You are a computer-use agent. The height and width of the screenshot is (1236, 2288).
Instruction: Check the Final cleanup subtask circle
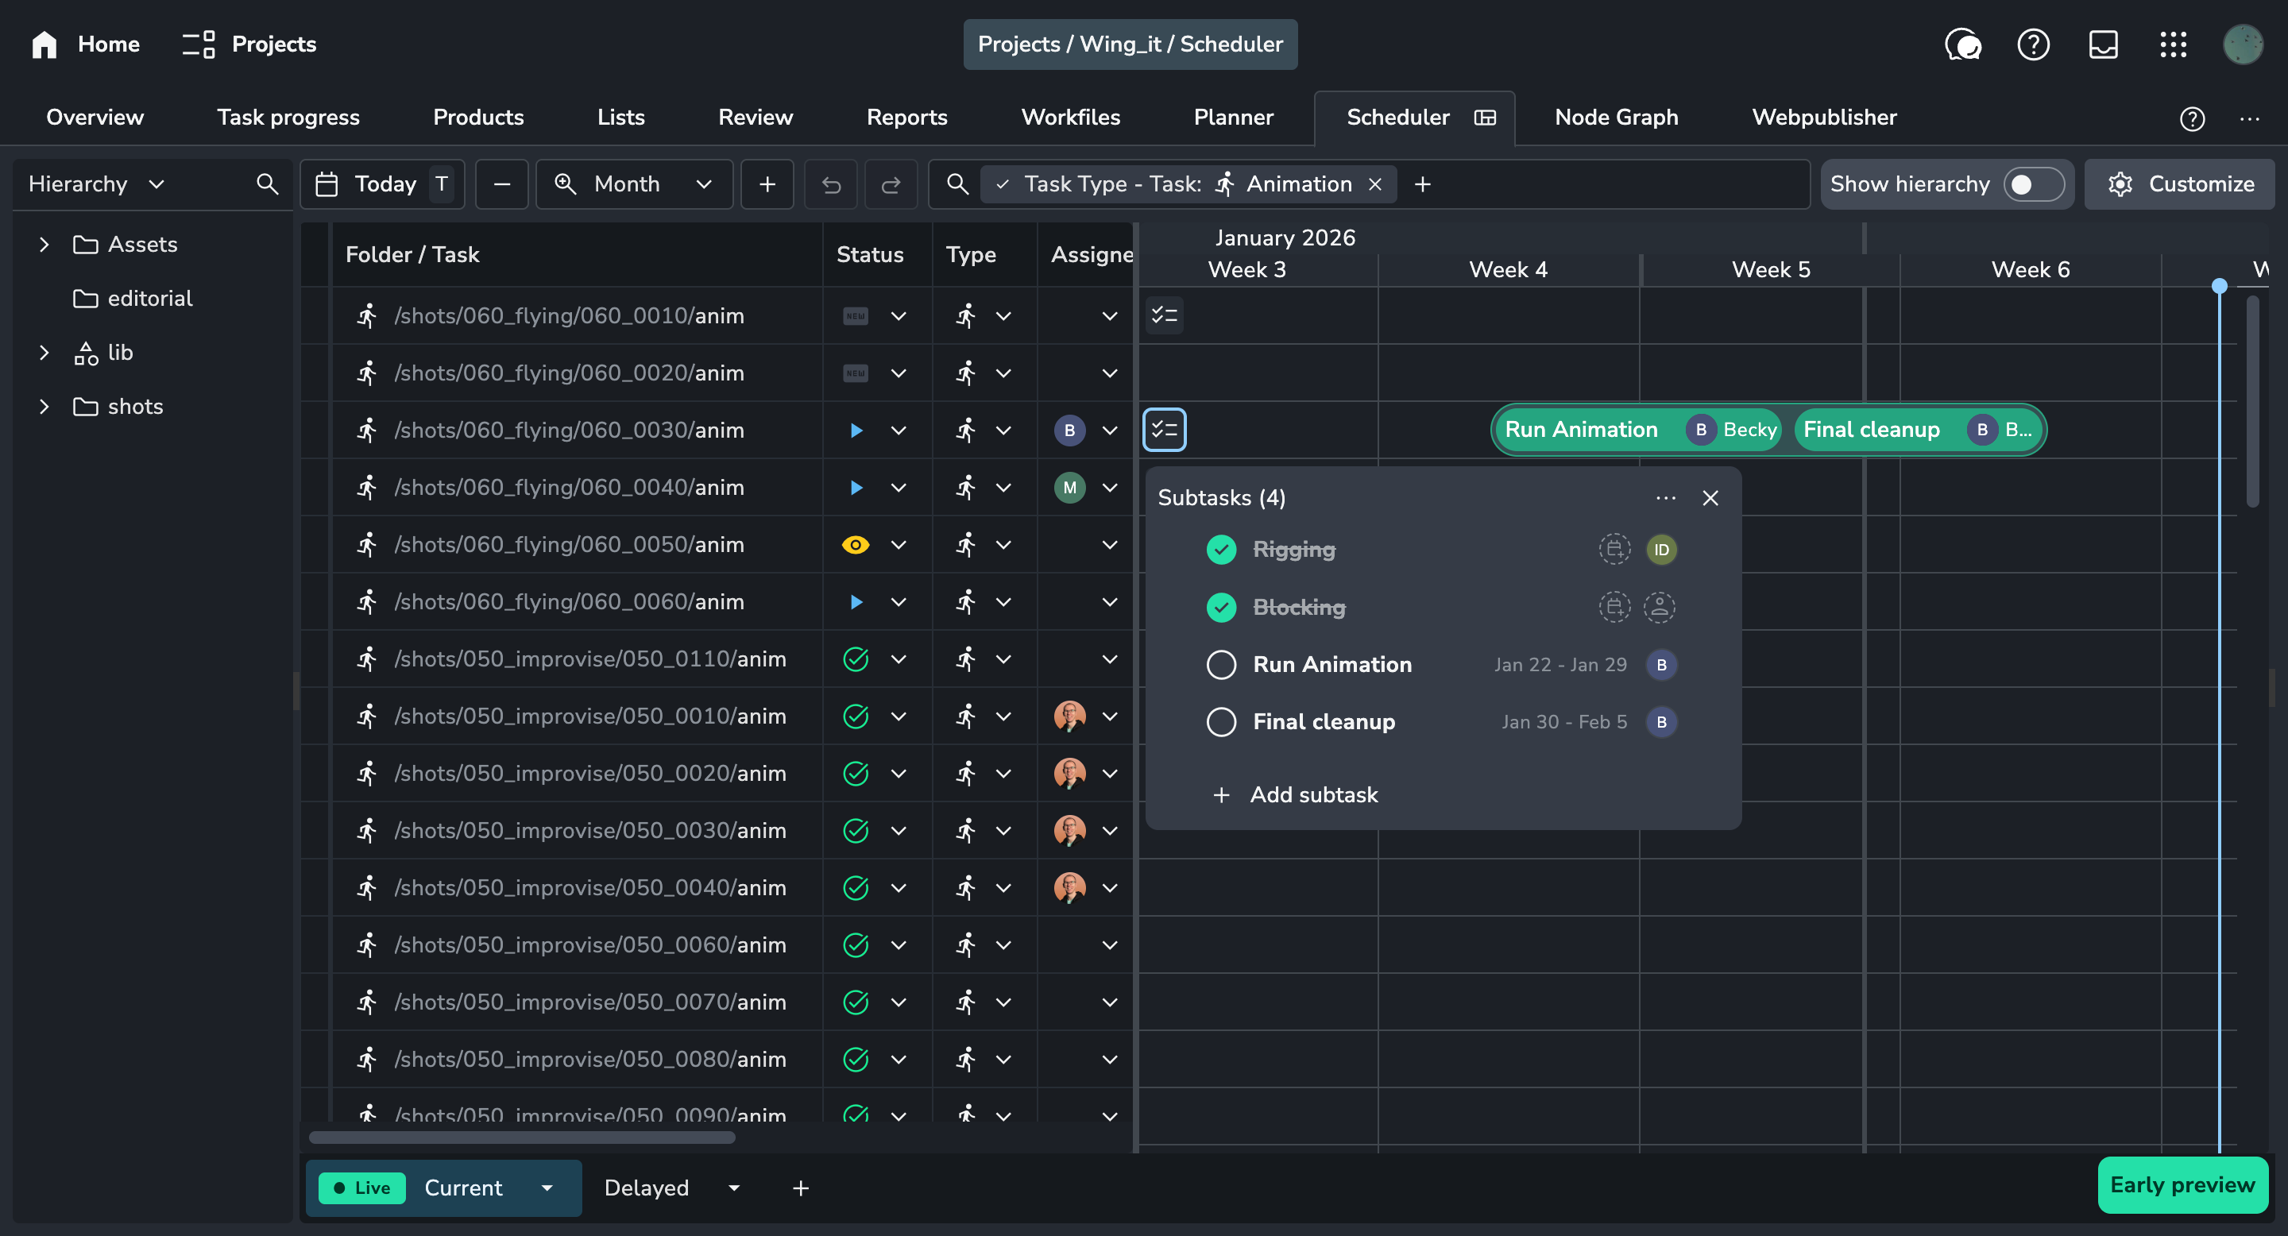[1221, 722]
